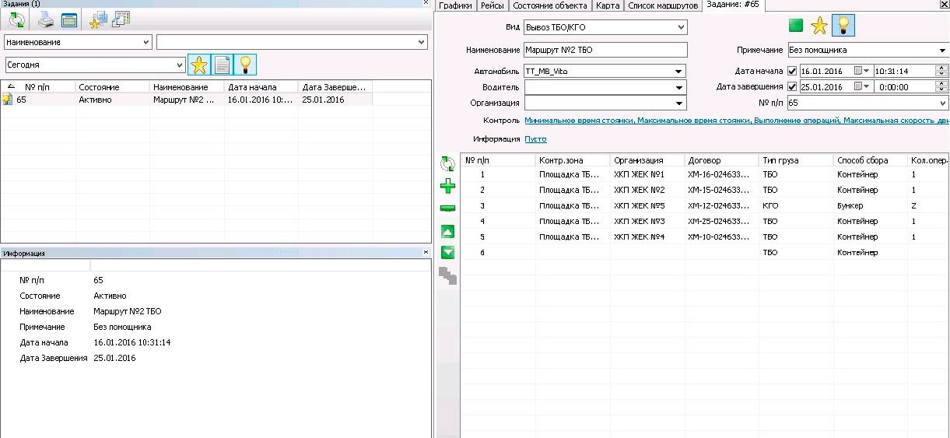Increase Дата начала time with spinner up

[x=941, y=68]
